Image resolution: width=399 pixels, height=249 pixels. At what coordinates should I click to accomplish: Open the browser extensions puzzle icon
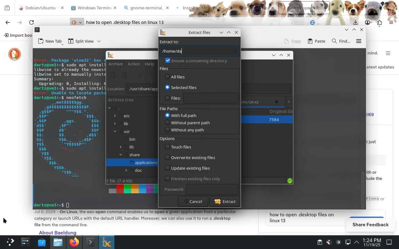379,22
